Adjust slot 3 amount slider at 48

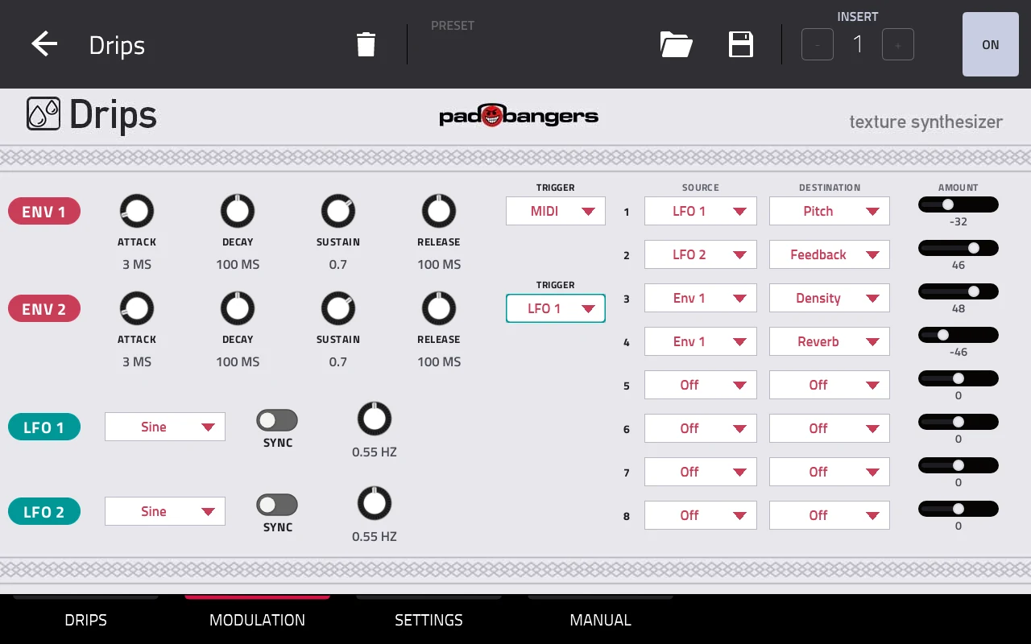[959, 291]
